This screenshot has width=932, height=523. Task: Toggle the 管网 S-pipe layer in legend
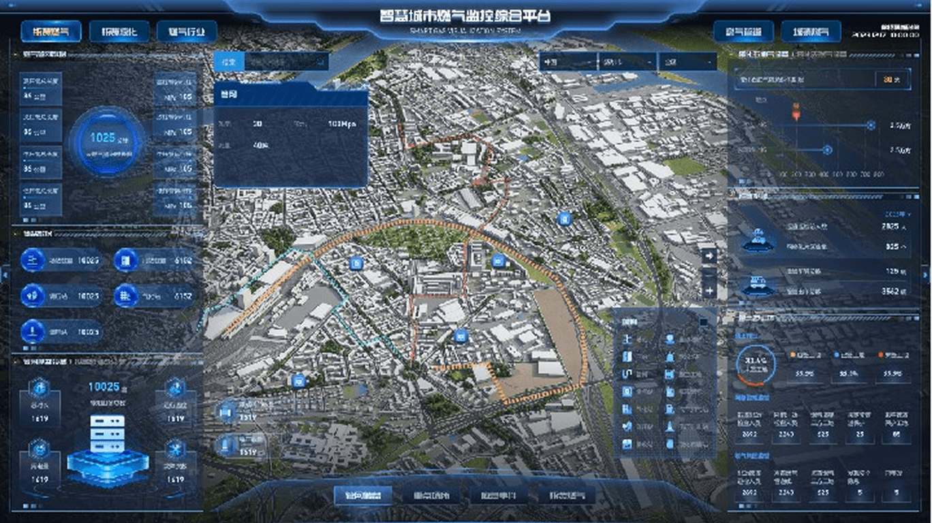pos(627,374)
